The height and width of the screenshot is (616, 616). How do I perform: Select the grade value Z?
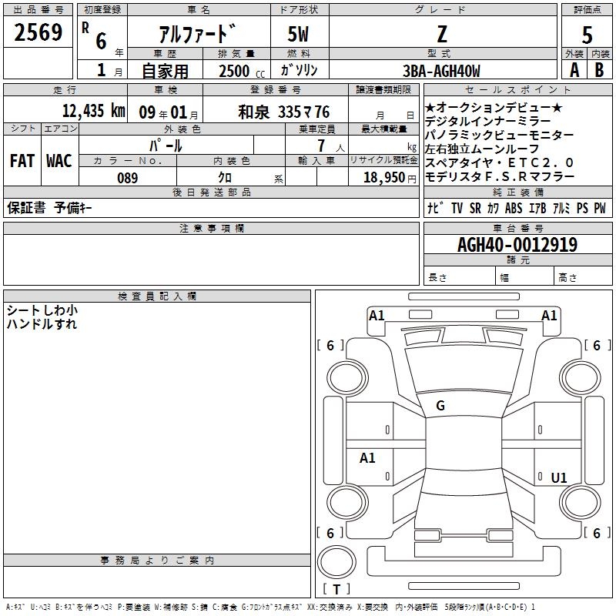pyautogui.click(x=442, y=34)
